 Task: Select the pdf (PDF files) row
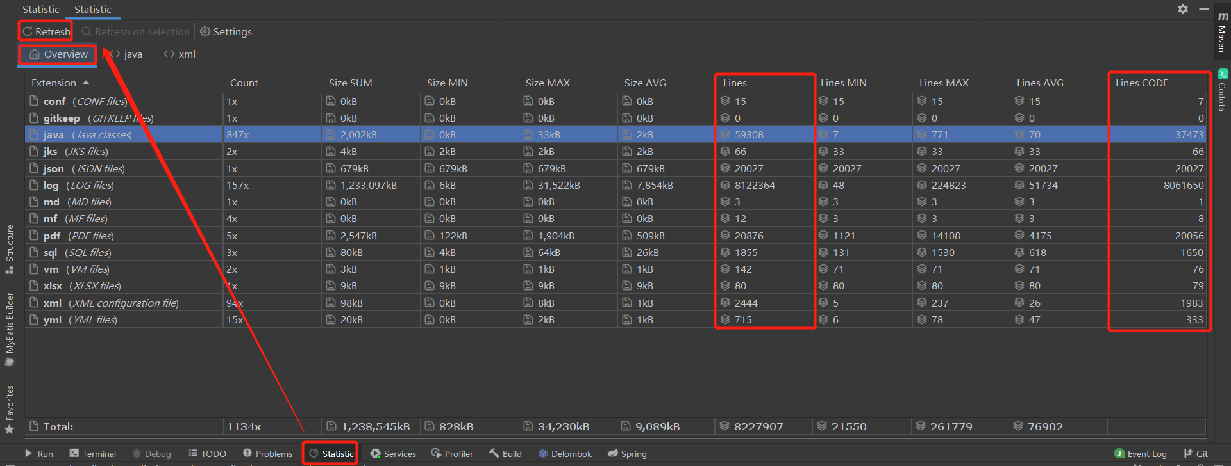click(615, 236)
